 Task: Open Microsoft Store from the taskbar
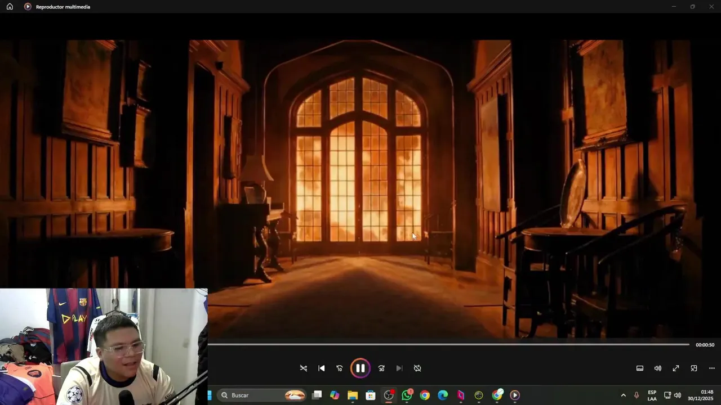click(371, 395)
